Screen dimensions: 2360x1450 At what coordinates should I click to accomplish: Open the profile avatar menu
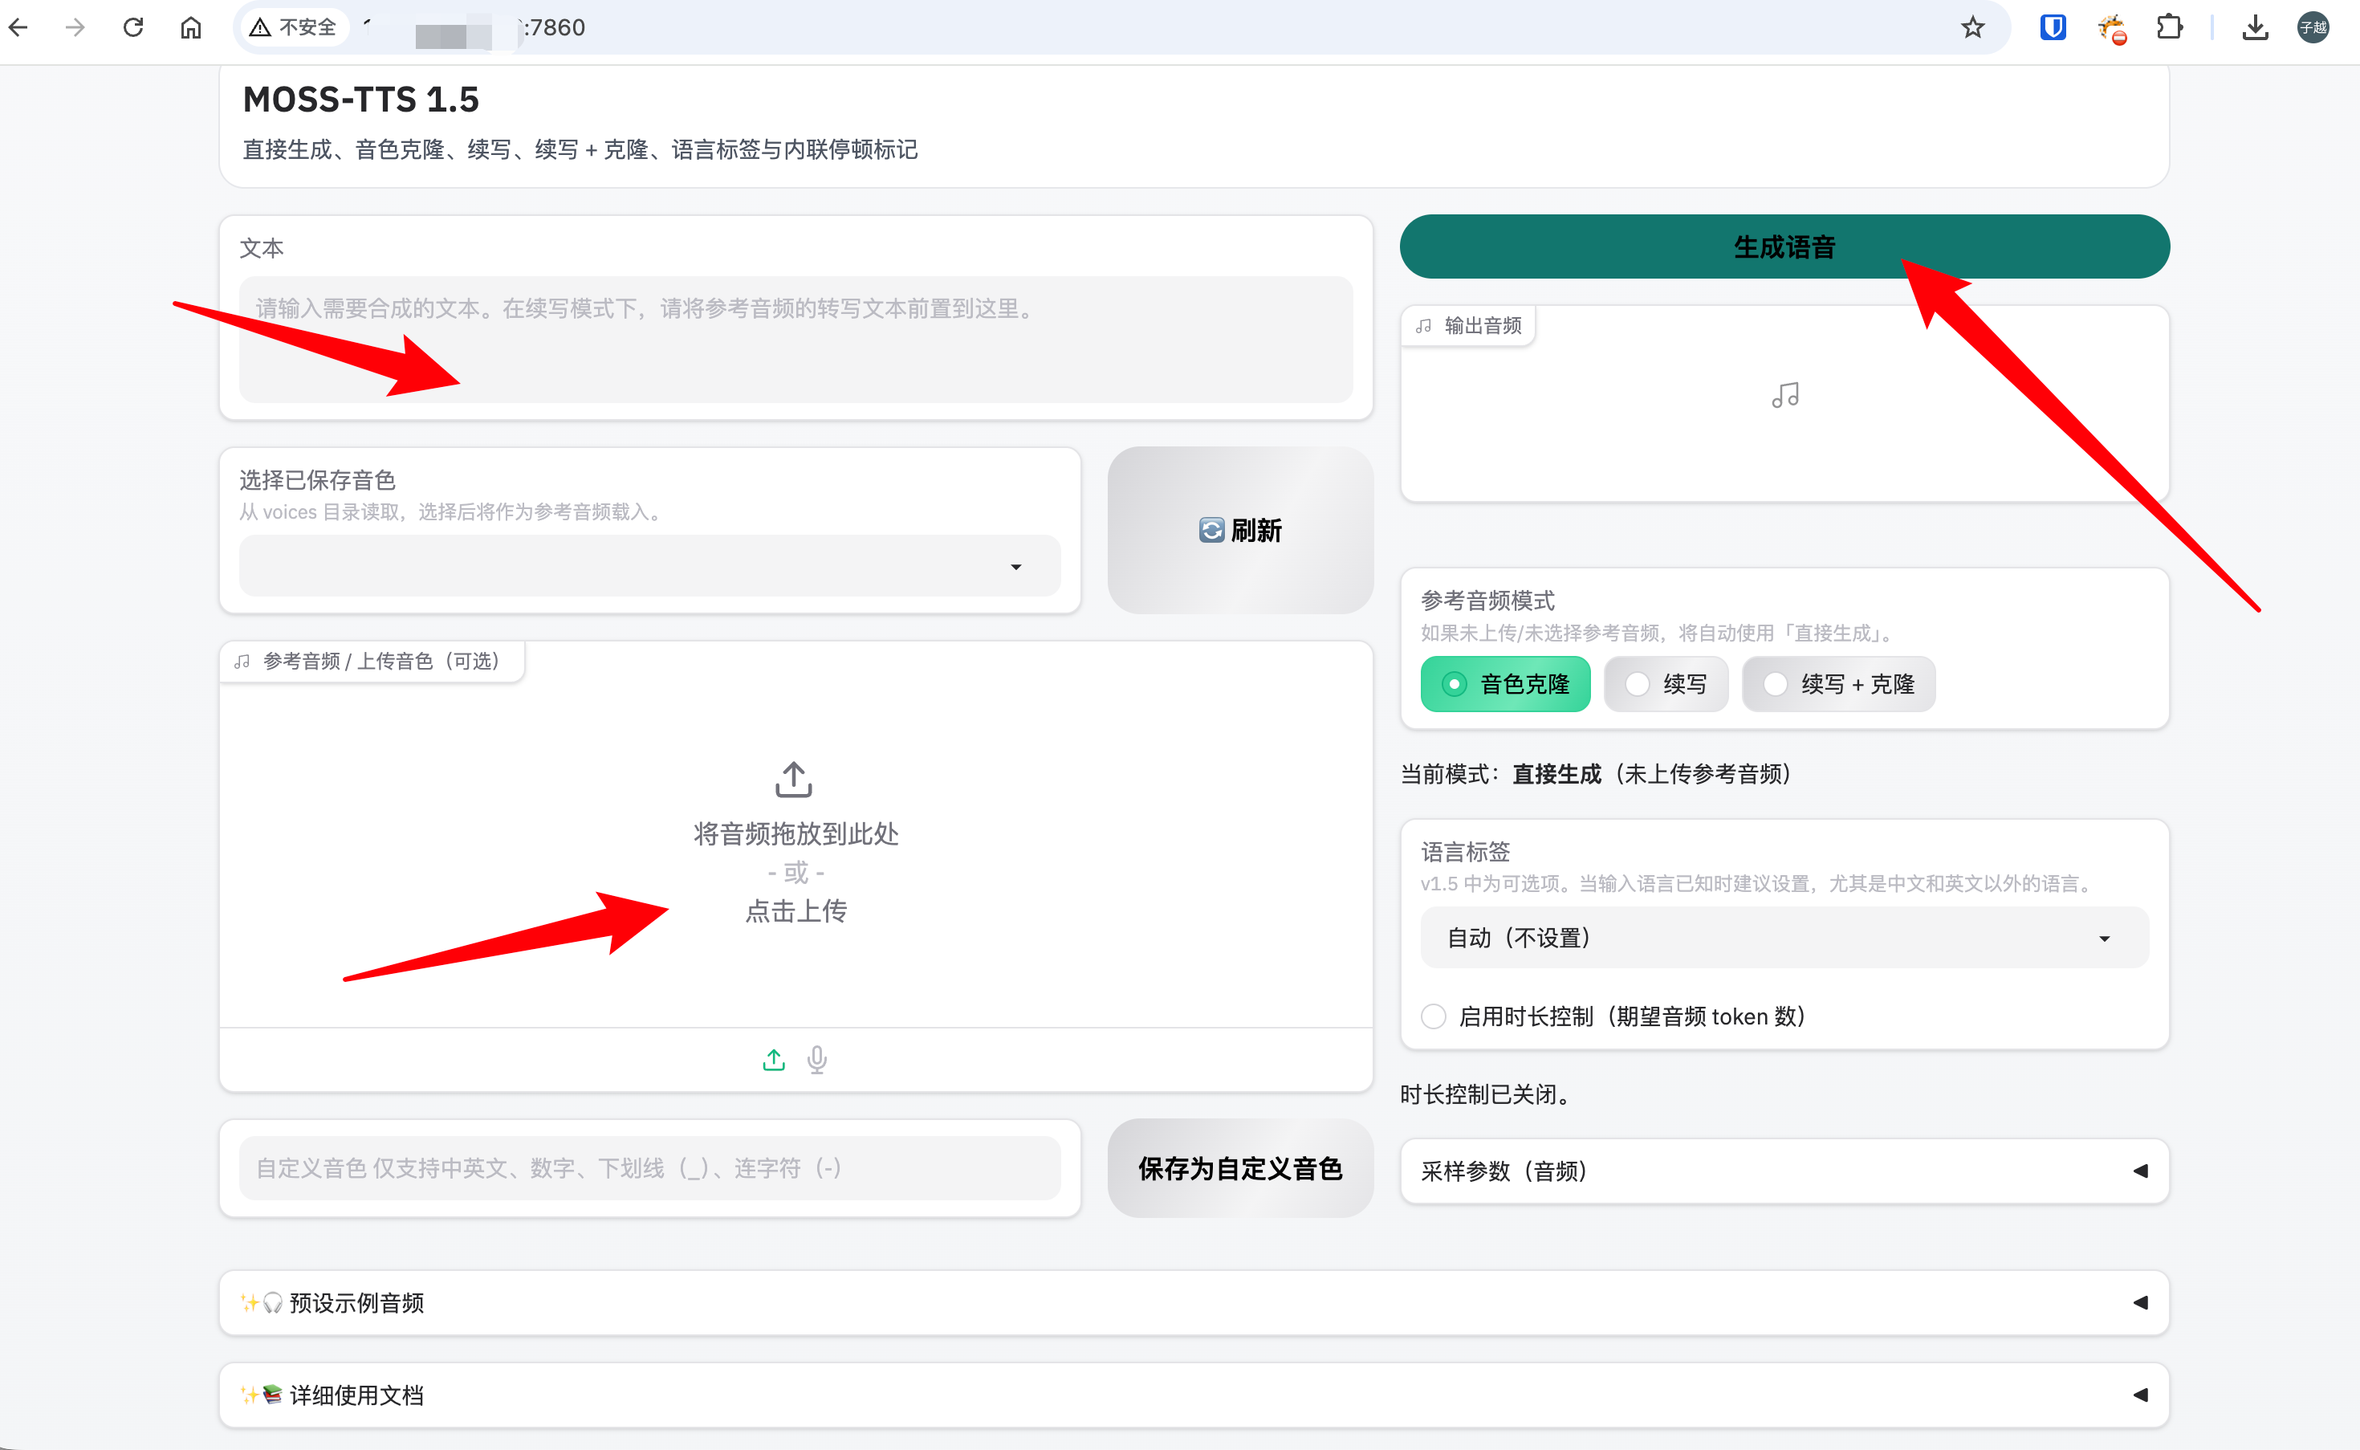click(x=2313, y=26)
